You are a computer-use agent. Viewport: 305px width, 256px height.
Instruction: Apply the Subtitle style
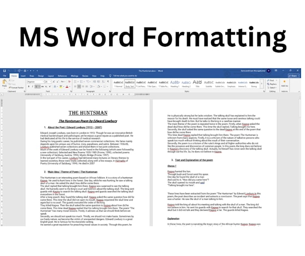click(209, 84)
